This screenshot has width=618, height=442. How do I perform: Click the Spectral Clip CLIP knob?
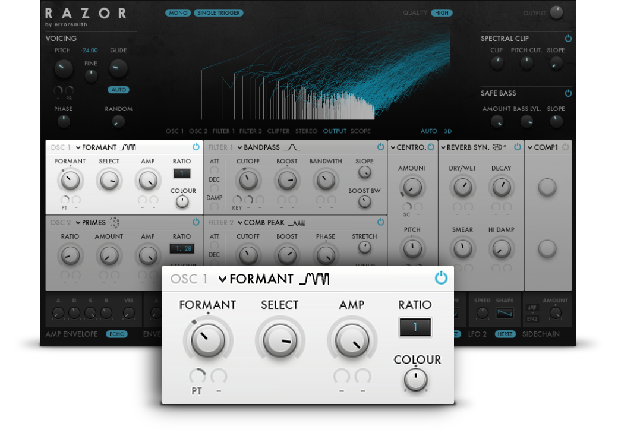coord(497,62)
